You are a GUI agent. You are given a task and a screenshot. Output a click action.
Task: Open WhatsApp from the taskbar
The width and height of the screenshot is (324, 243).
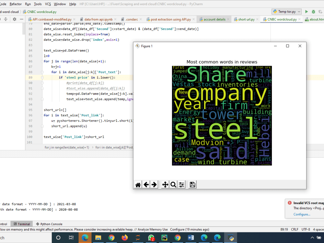pyautogui.click(x=151, y=237)
